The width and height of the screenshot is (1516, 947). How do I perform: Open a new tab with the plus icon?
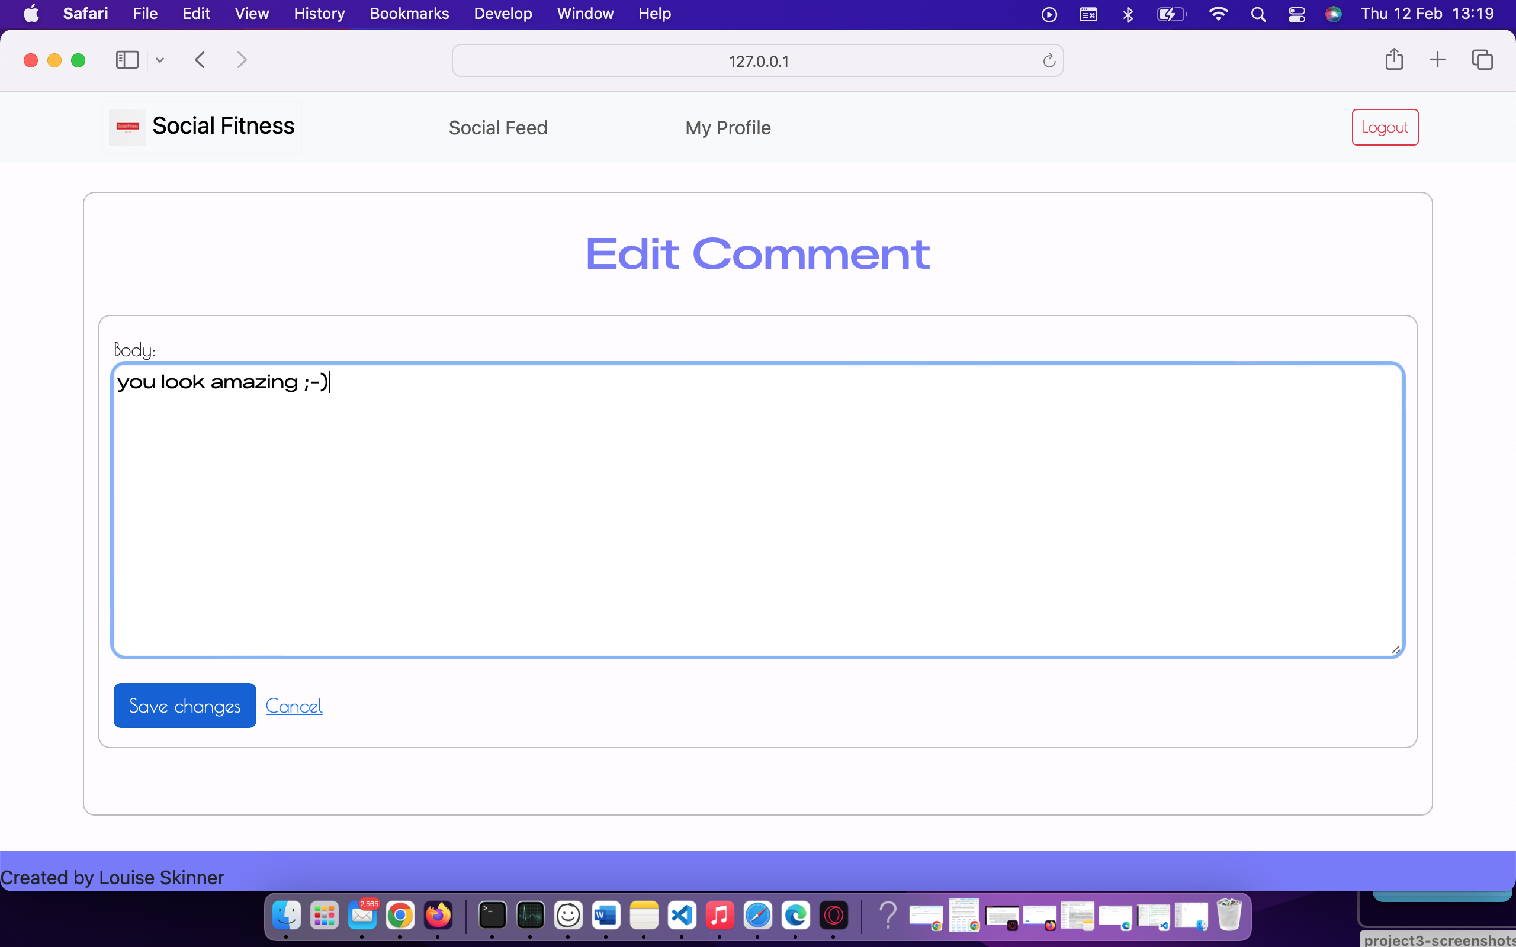(x=1437, y=60)
